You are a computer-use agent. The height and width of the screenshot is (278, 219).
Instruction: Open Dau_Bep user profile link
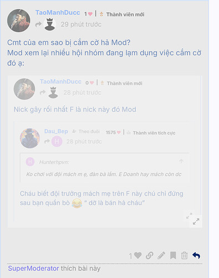coord(56,131)
